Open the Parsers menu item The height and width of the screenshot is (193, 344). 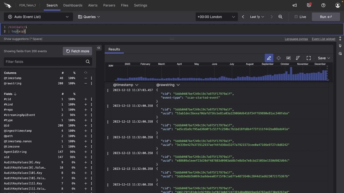109,5
